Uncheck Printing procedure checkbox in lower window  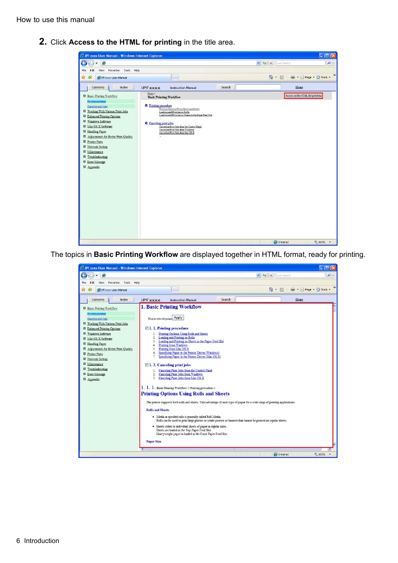[146, 328]
